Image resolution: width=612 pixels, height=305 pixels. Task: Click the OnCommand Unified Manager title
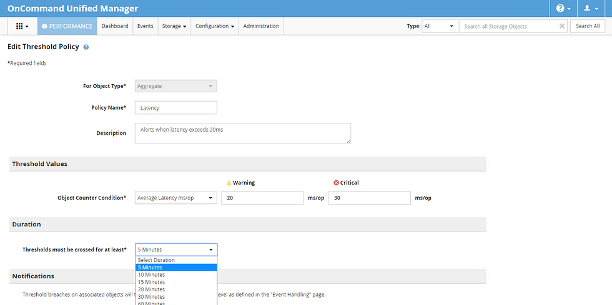pyautogui.click(x=72, y=8)
